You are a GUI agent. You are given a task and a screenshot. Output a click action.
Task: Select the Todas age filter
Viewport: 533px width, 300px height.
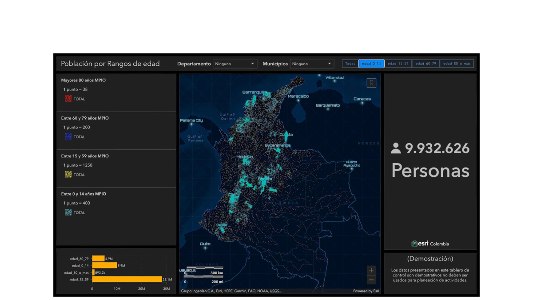coord(350,64)
